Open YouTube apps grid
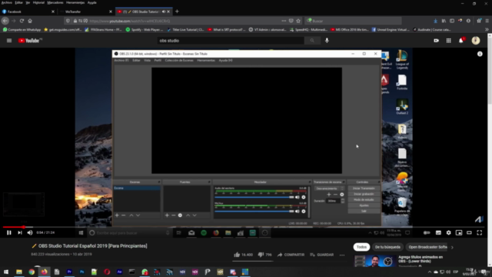492x277 pixels. pos(449,41)
